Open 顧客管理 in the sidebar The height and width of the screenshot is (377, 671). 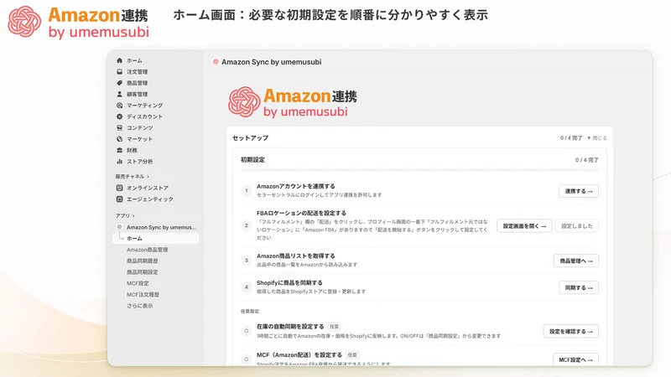[137, 94]
